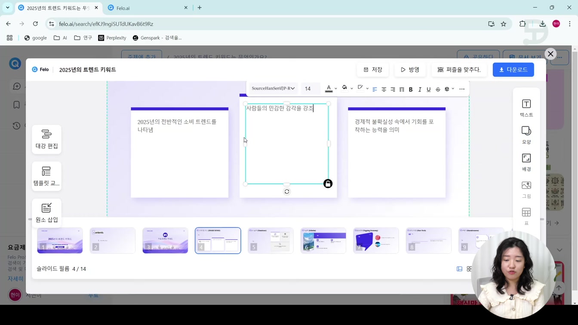
Task: Expand the layer order dropdown arrow
Action: [453, 89]
